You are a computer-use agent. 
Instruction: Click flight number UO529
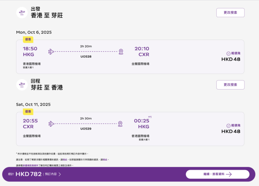(x=86, y=129)
